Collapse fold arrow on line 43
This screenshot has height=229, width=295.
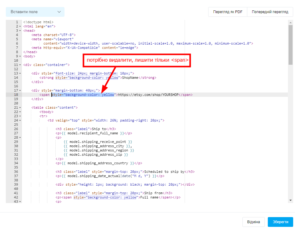[x=20, y=202]
